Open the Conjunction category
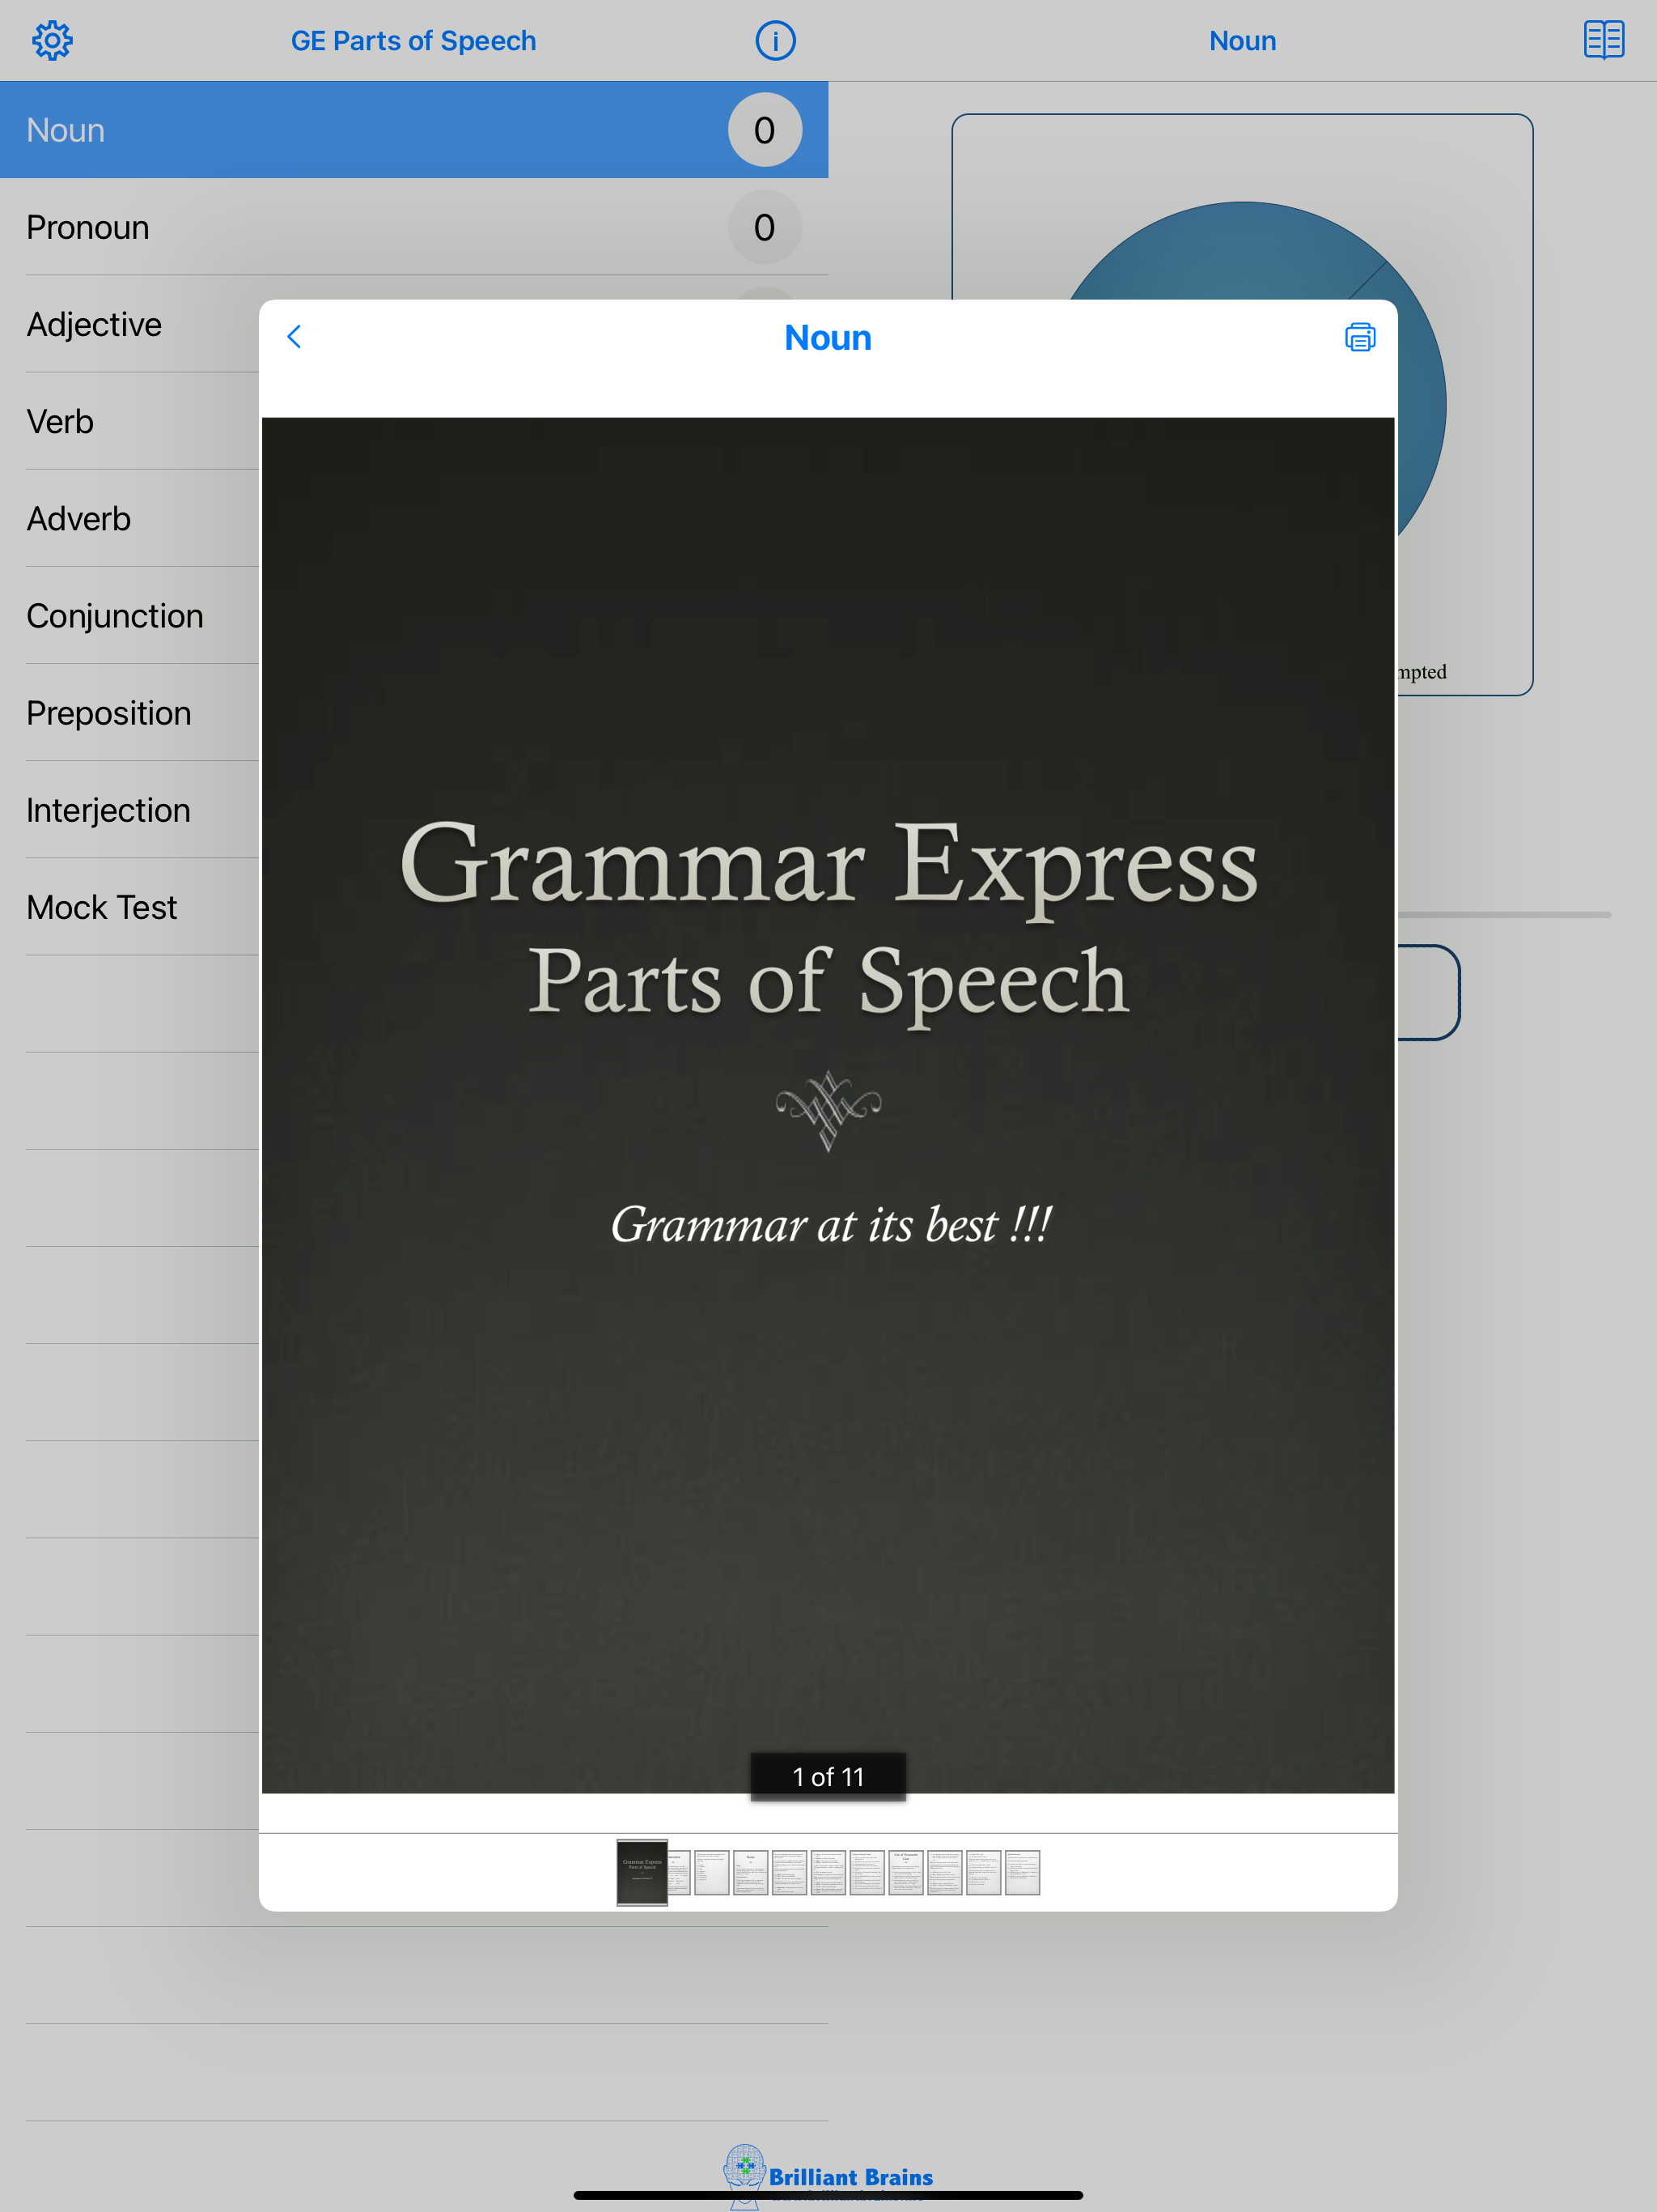 [x=115, y=616]
